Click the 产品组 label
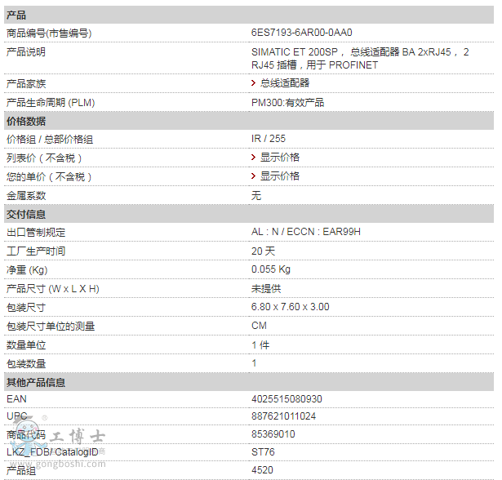Image resolution: width=502 pixels, height=480 pixels. click(21, 471)
